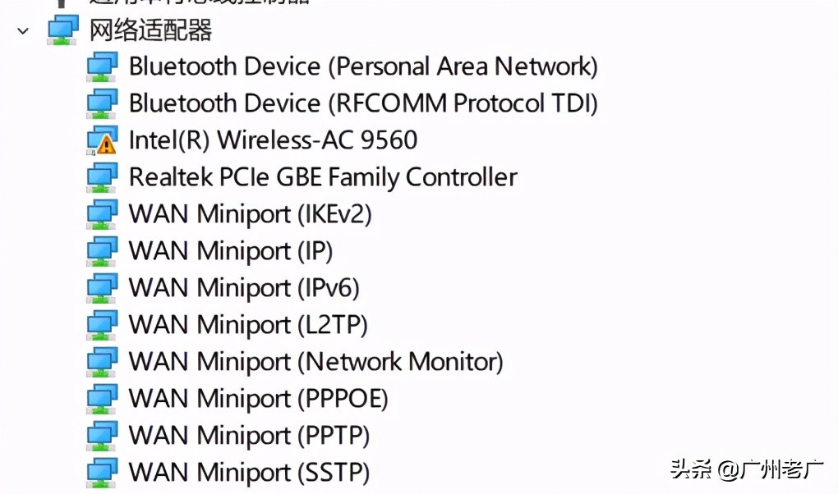
Task: Click the WAN Miniport (PPTP) adapter icon
Action: [102, 435]
